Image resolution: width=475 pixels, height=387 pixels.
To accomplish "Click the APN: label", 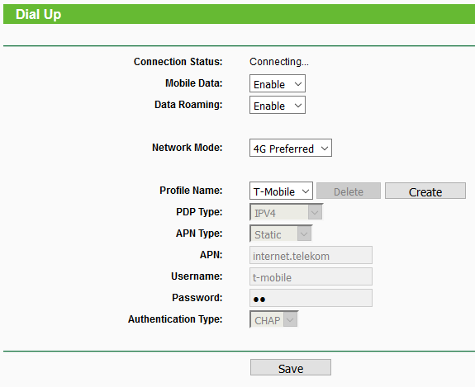I will (211, 255).
